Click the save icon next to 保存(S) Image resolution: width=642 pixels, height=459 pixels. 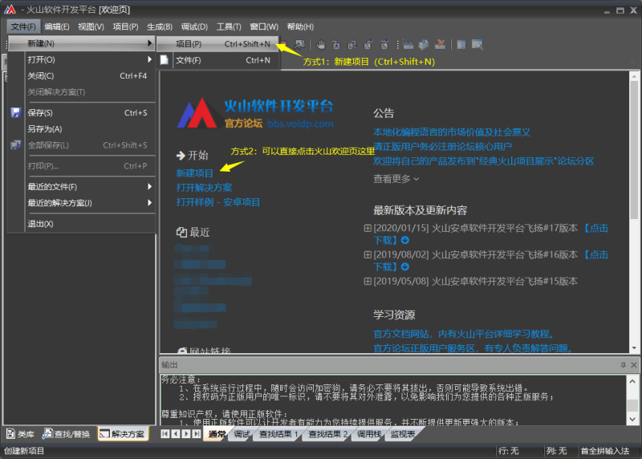click(x=15, y=113)
